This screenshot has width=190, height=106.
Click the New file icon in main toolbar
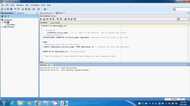pos(2,9)
